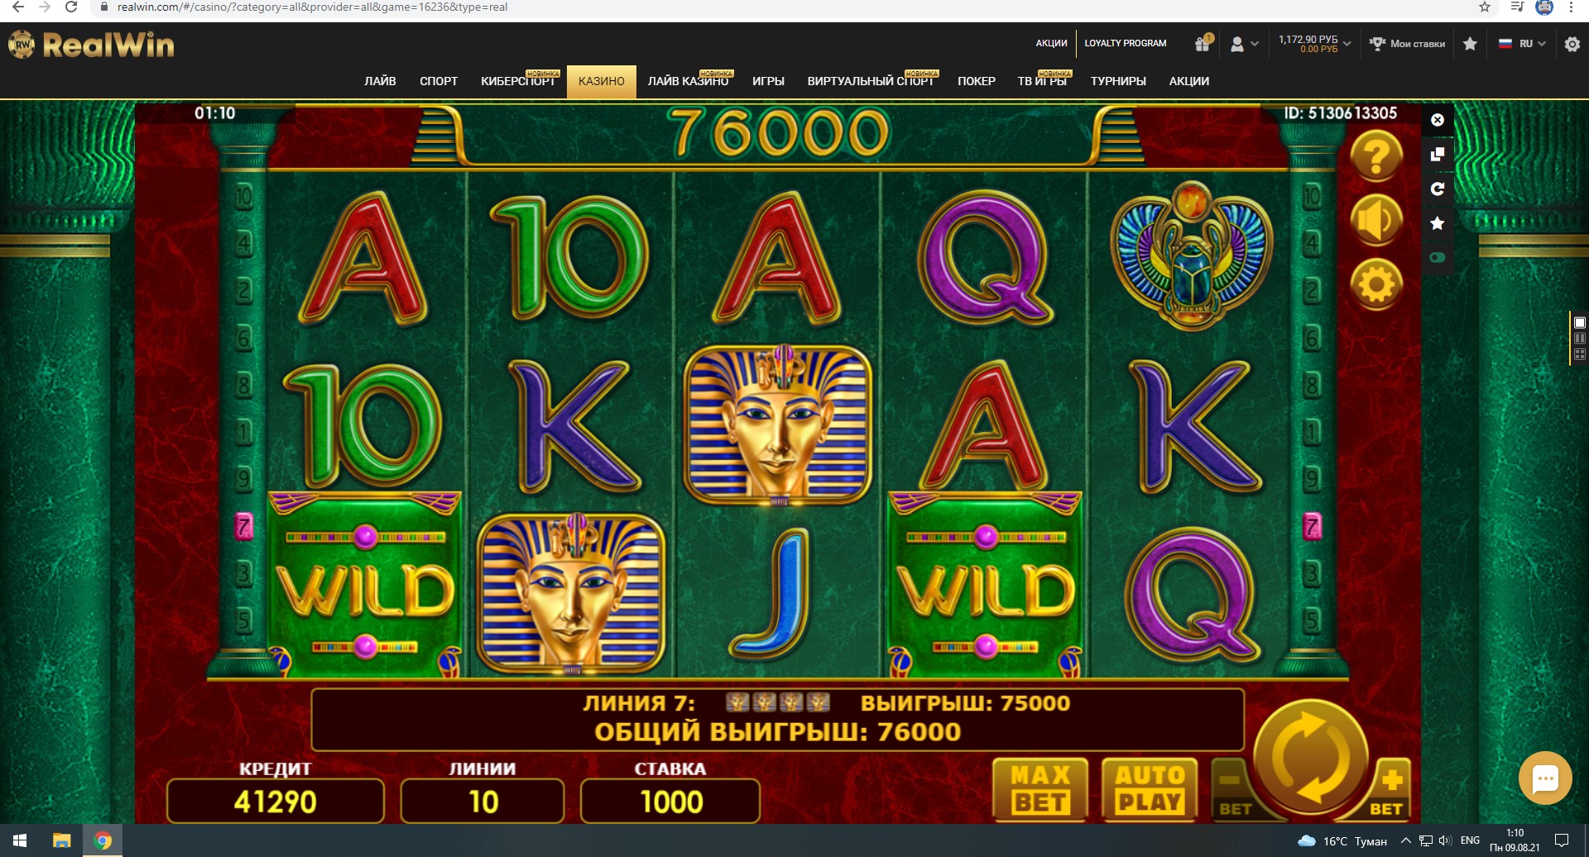
Task: Open the slot help question-mark button
Action: pos(1376,156)
